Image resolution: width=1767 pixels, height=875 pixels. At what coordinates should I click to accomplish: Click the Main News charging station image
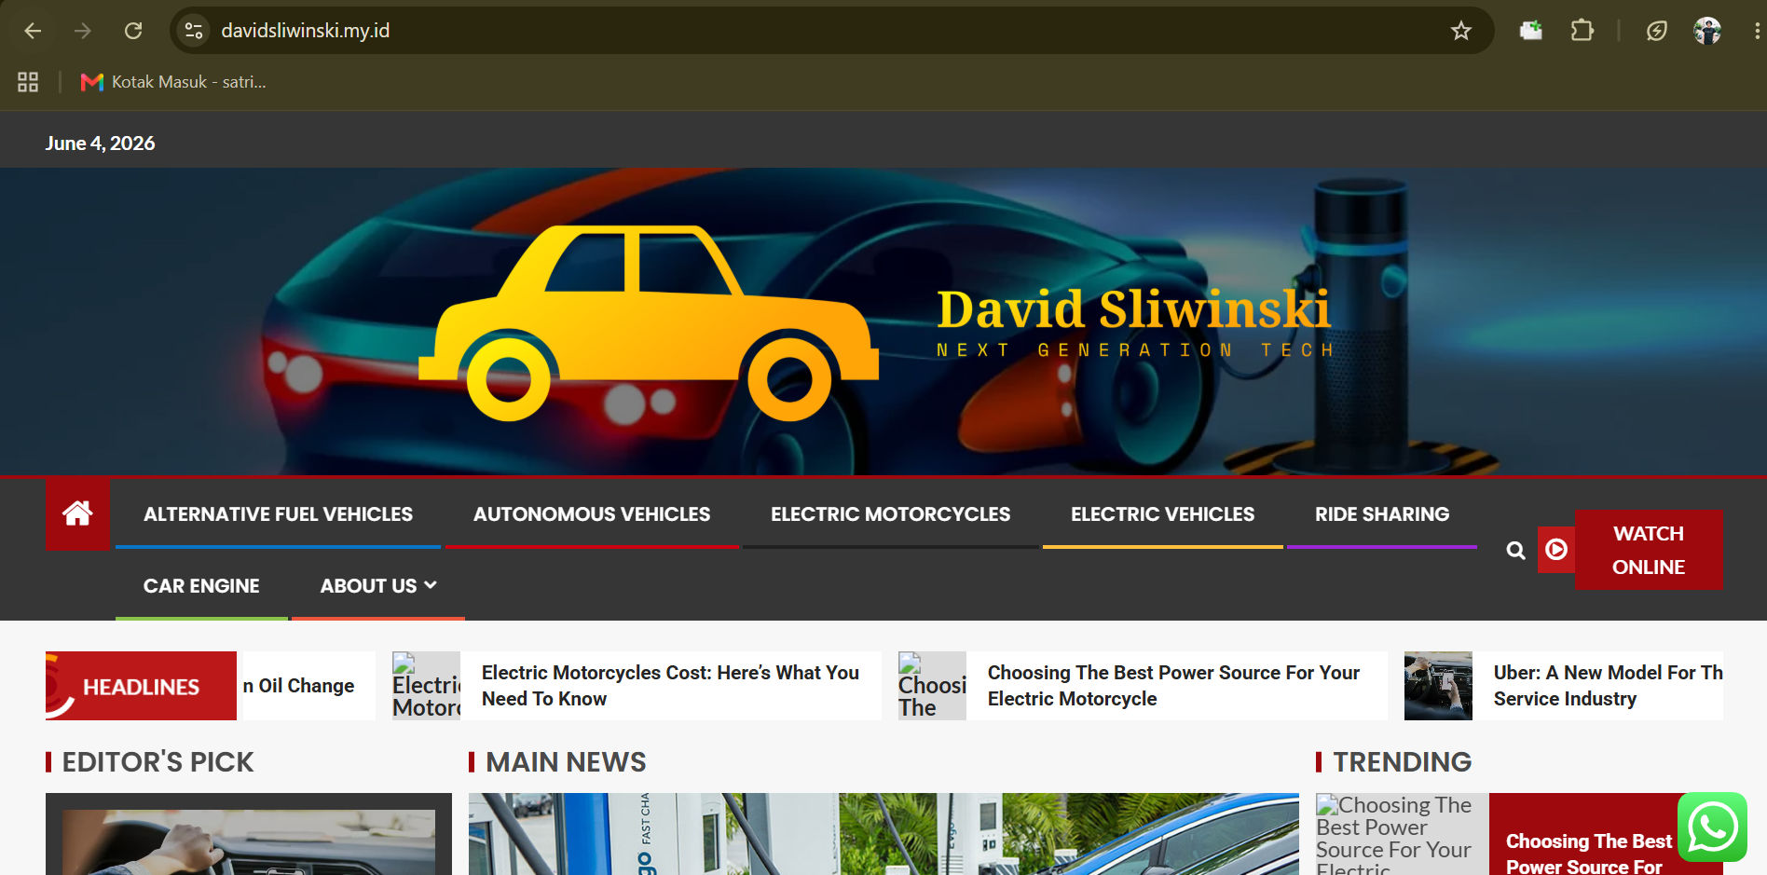(x=883, y=834)
